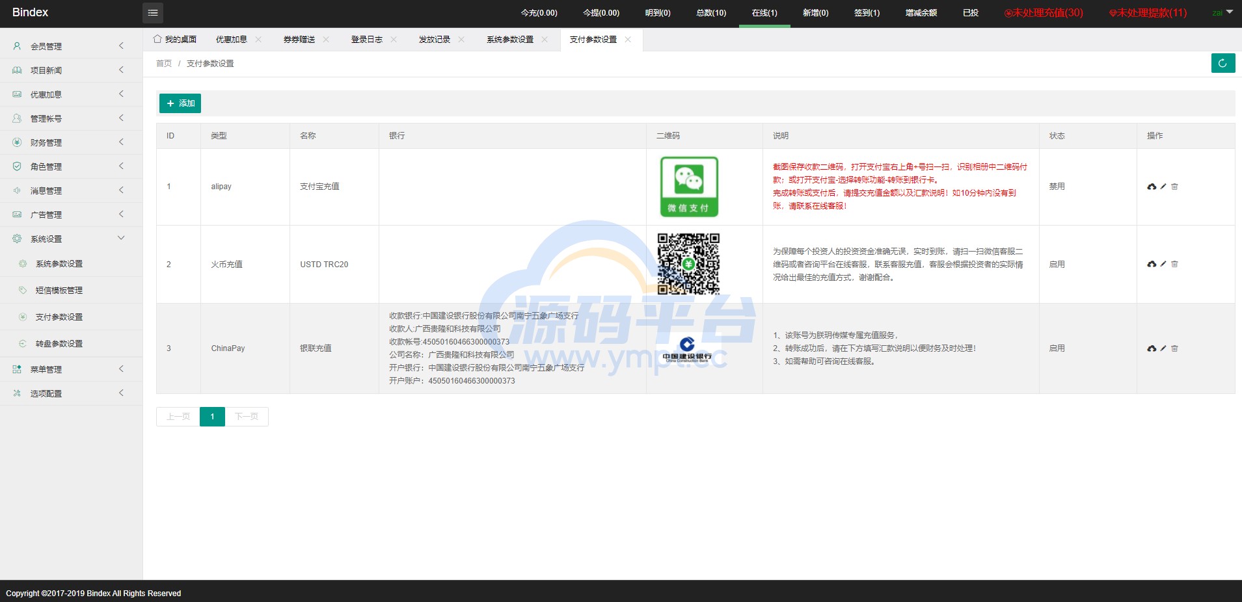The height and width of the screenshot is (602, 1242).
Task: Click 增减余额 in the top bar
Action: (921, 13)
